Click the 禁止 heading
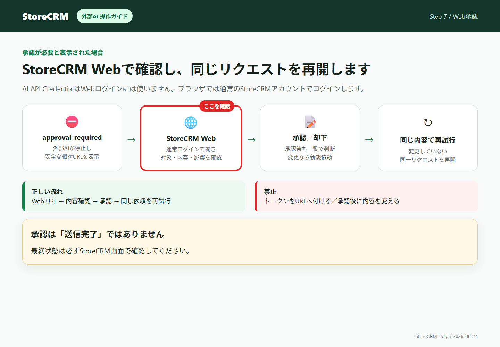This screenshot has width=500, height=347. click(270, 192)
